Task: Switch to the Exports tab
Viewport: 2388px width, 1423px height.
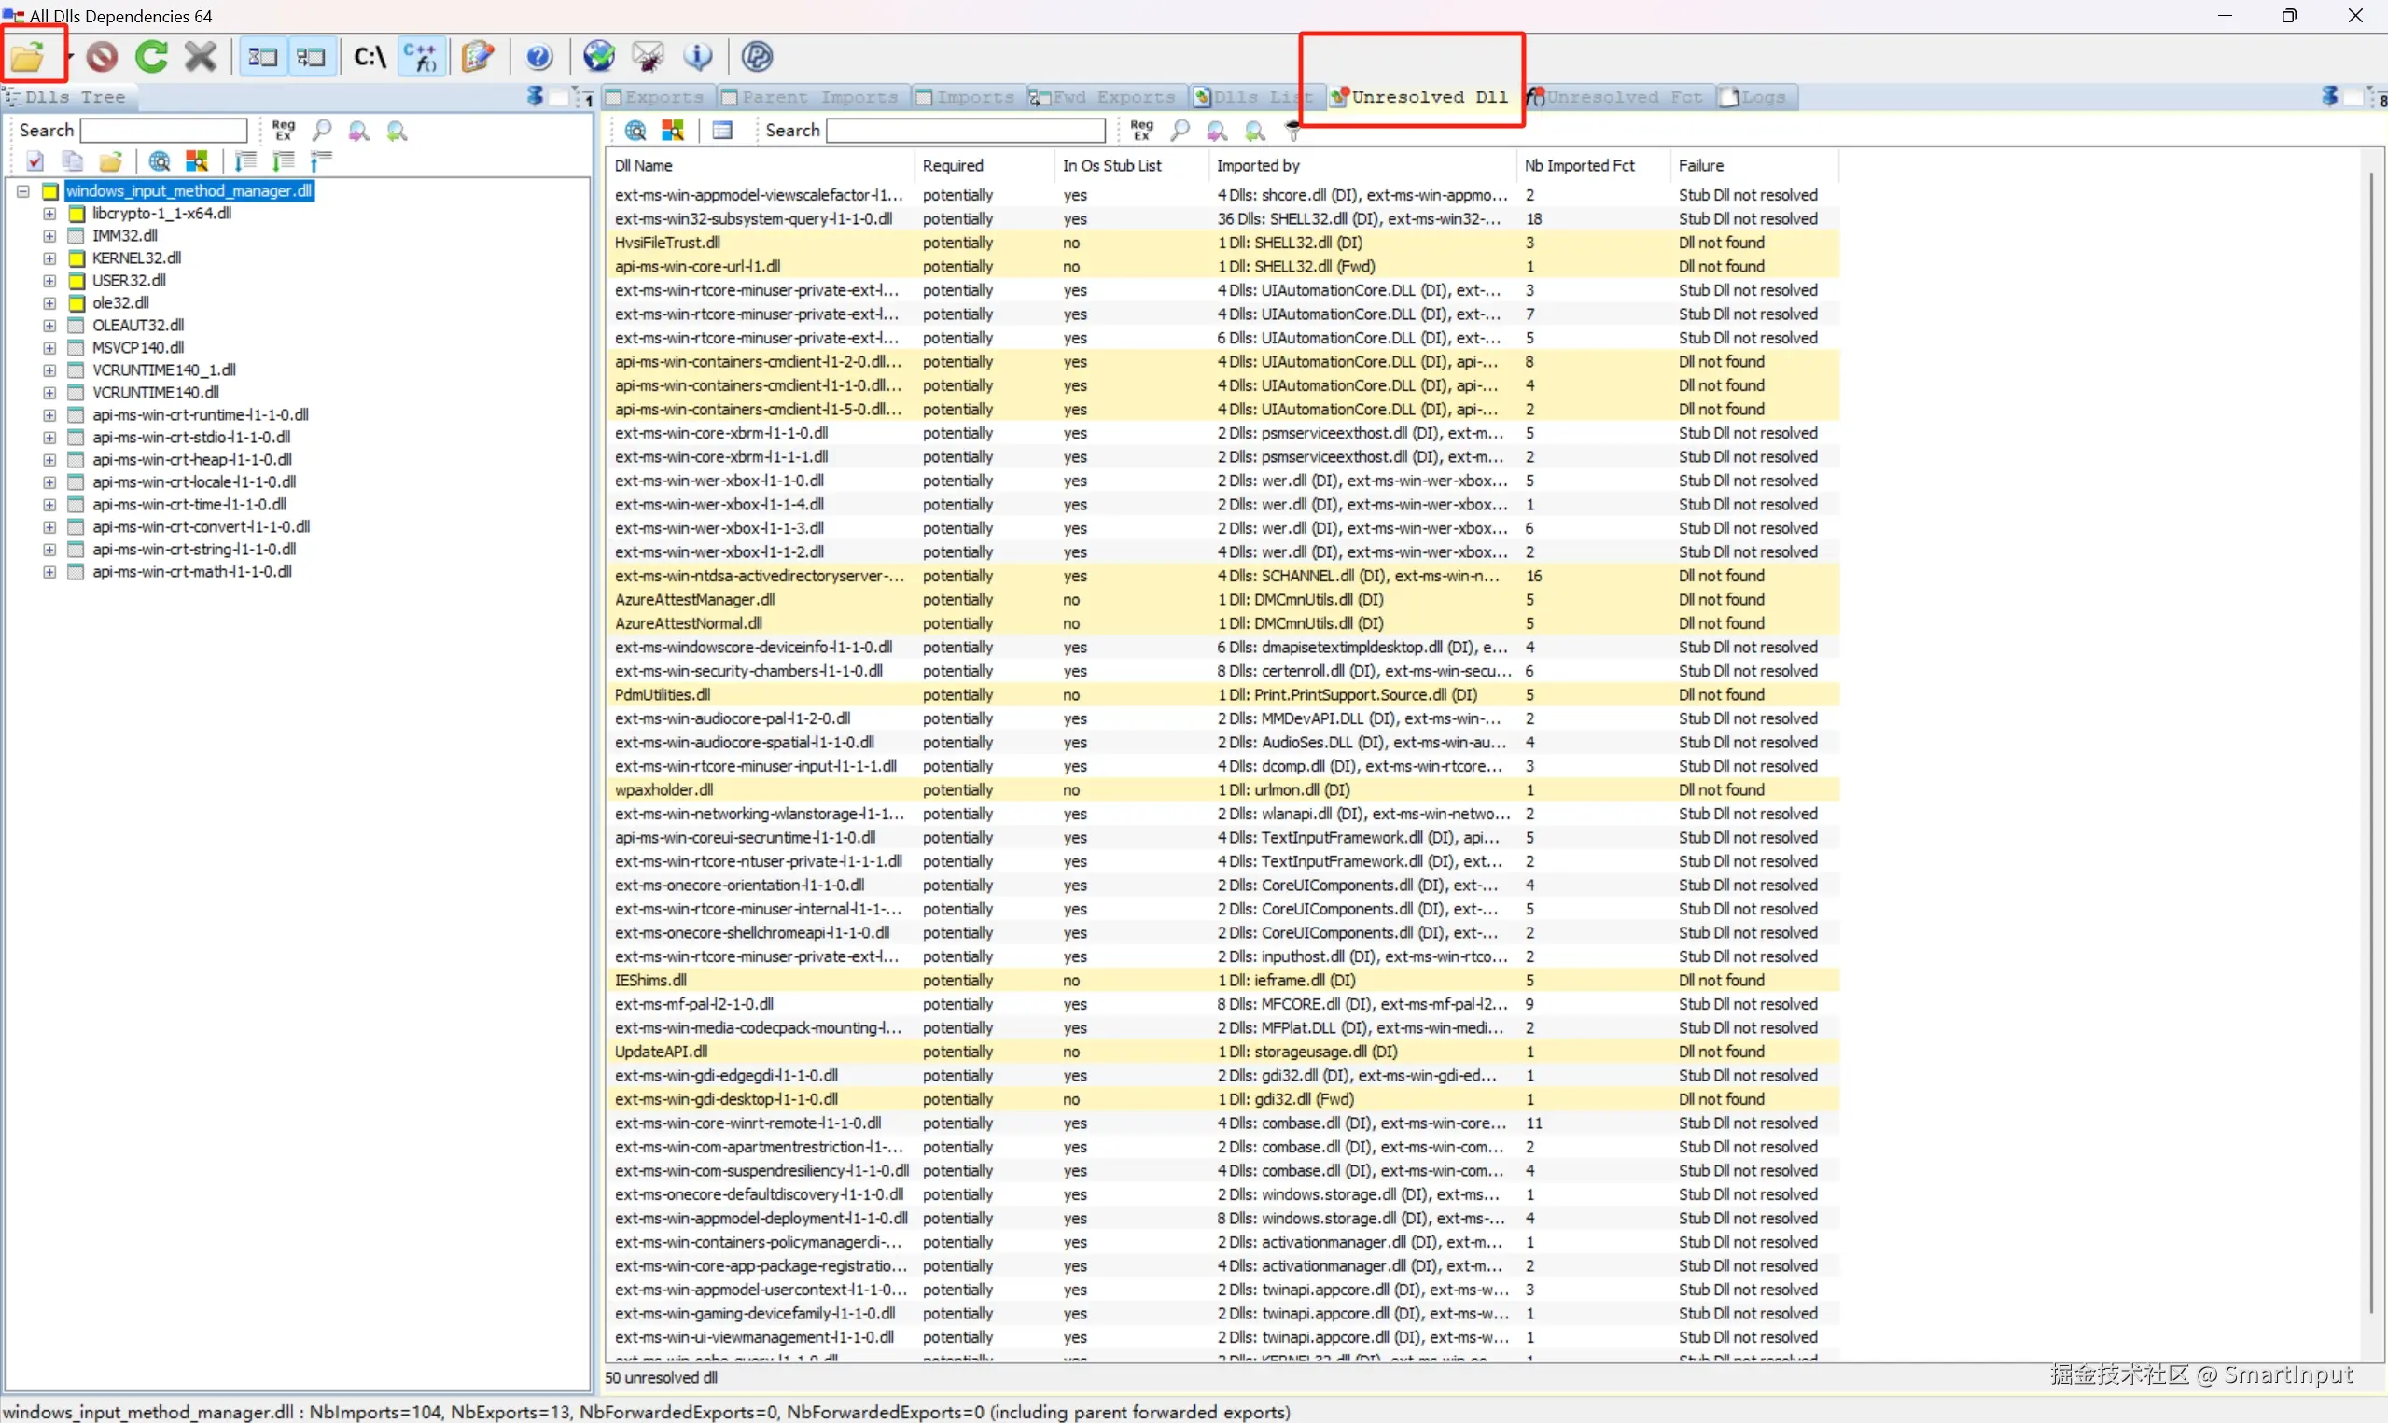Action: pos(655,97)
